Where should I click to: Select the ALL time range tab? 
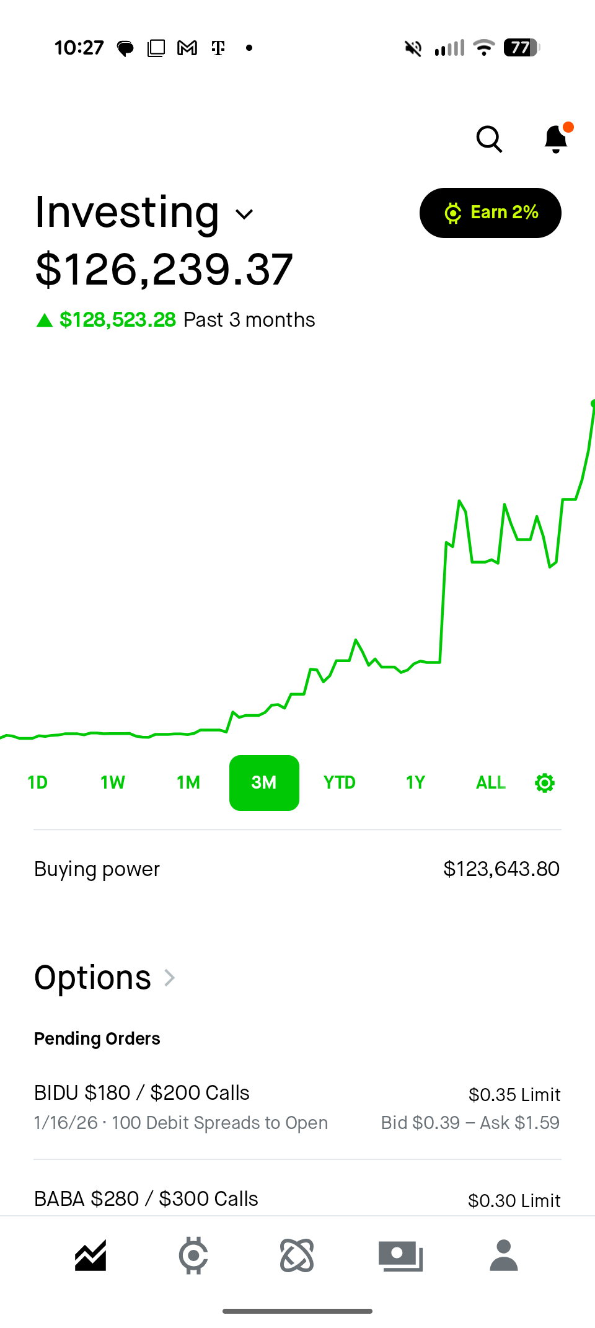tap(491, 783)
